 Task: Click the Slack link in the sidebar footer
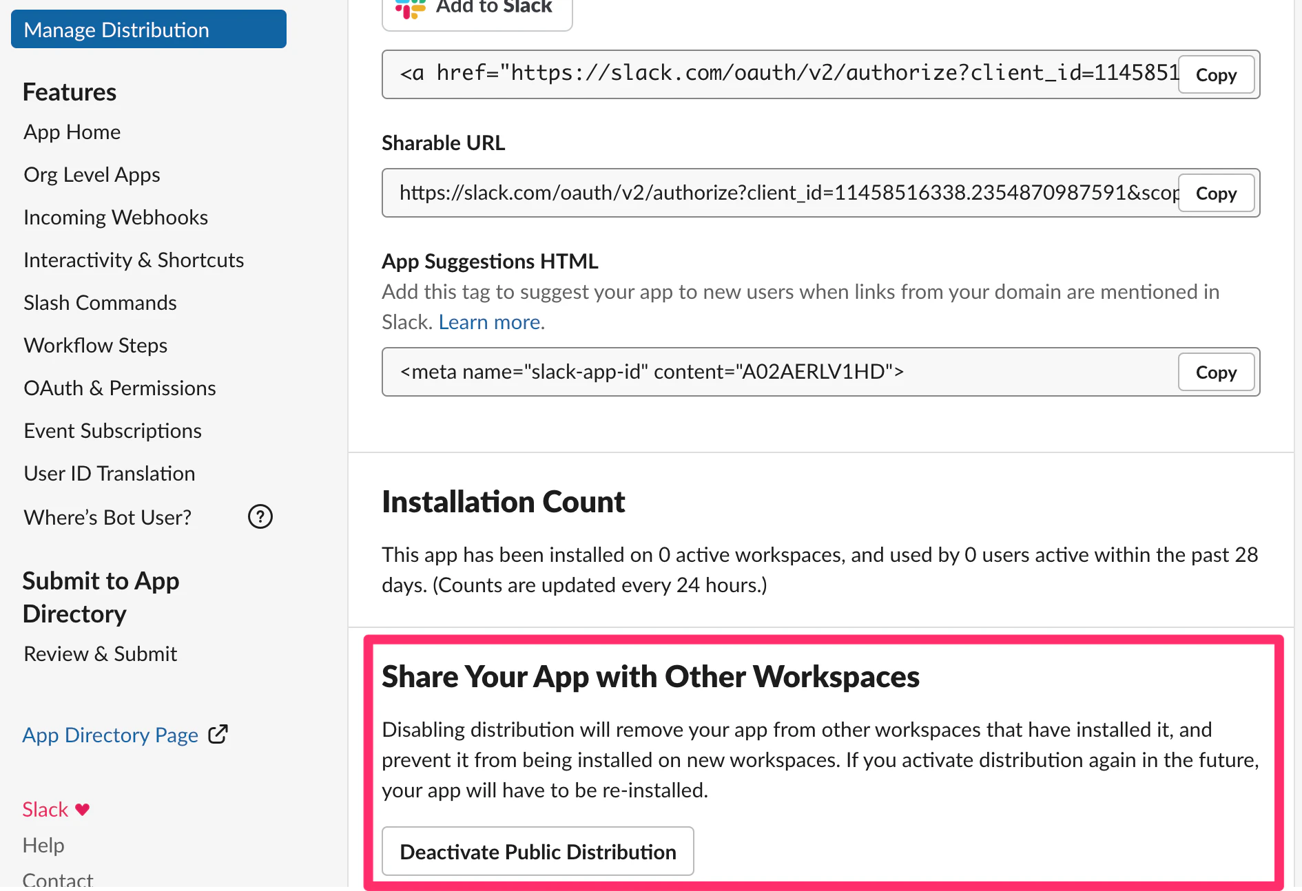[45, 809]
